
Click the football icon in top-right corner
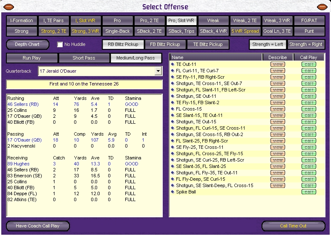[322, 7]
